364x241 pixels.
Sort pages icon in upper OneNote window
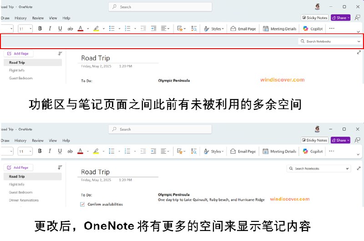click(60, 54)
